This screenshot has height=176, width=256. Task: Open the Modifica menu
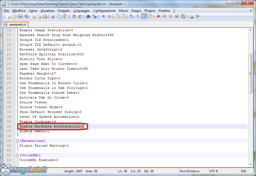19,11
